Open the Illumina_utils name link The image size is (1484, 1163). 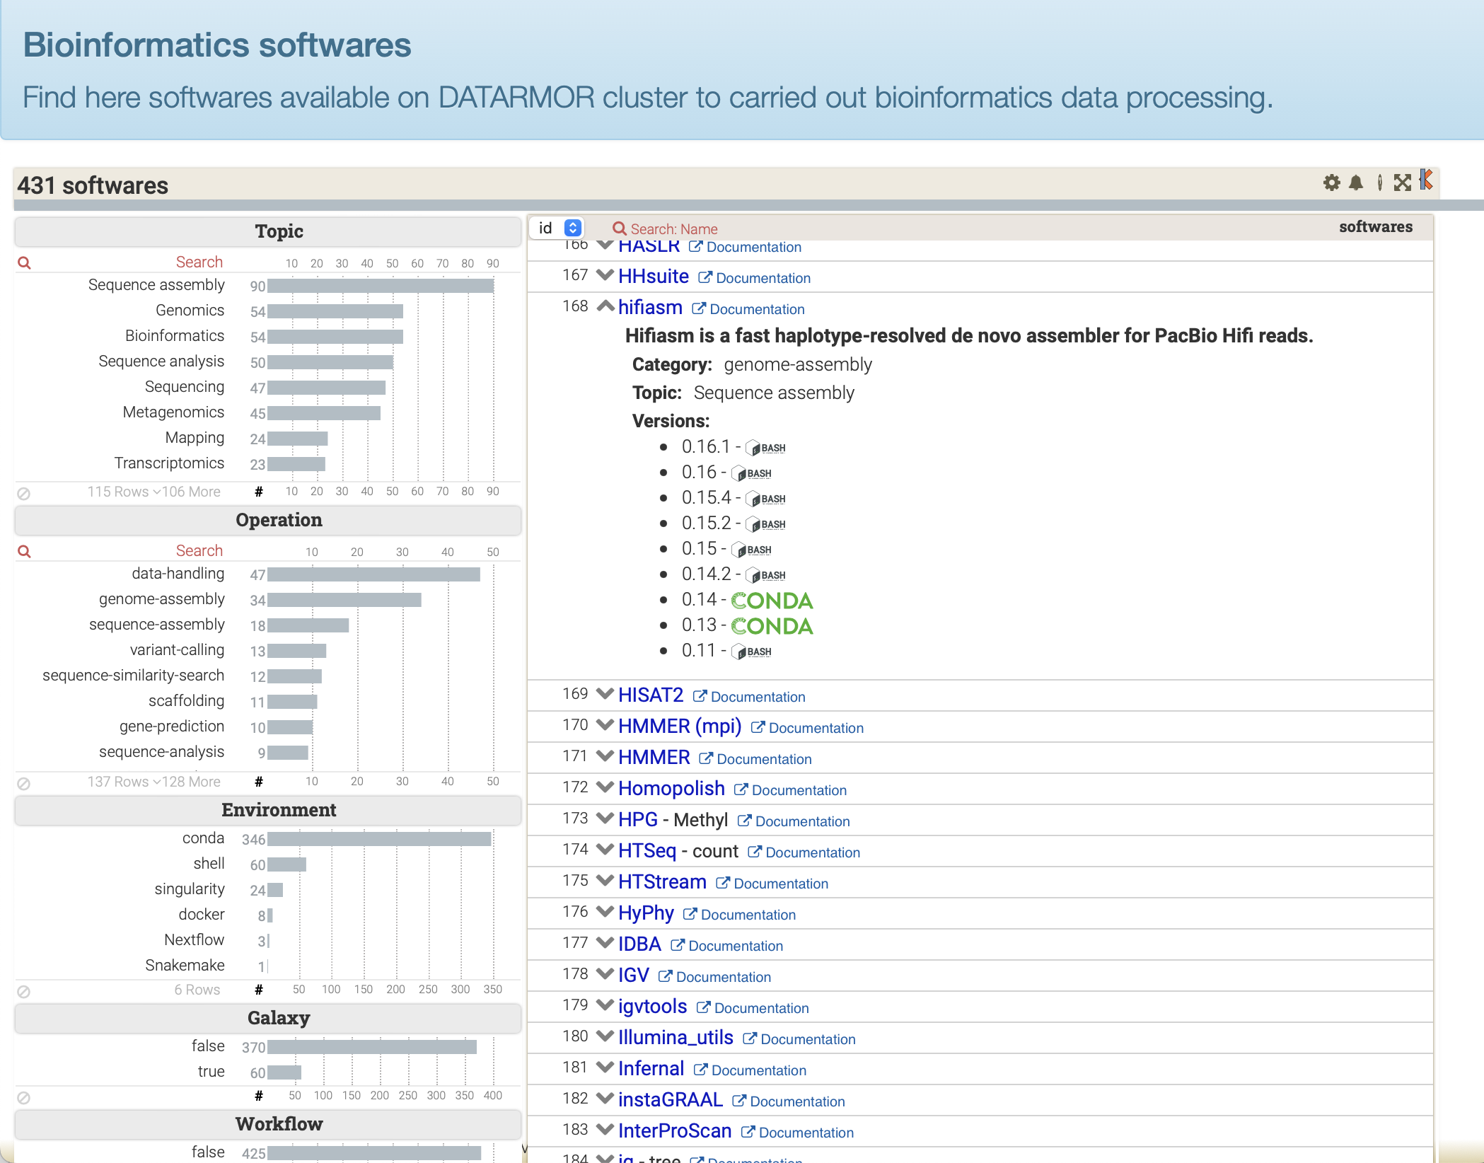pos(676,1038)
